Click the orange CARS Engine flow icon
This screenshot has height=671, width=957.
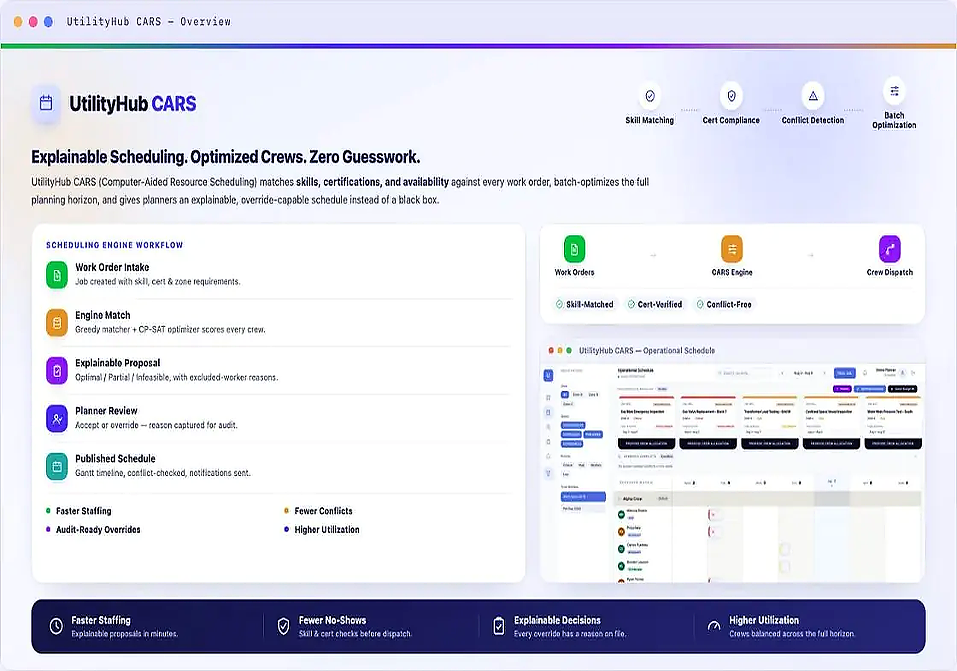click(x=732, y=249)
